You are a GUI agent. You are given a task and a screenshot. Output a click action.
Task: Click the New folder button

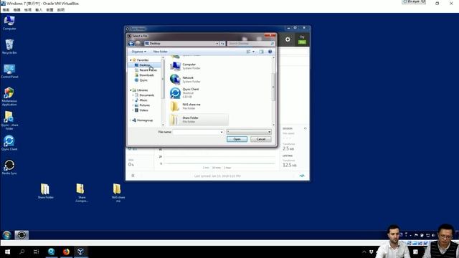[x=160, y=52]
